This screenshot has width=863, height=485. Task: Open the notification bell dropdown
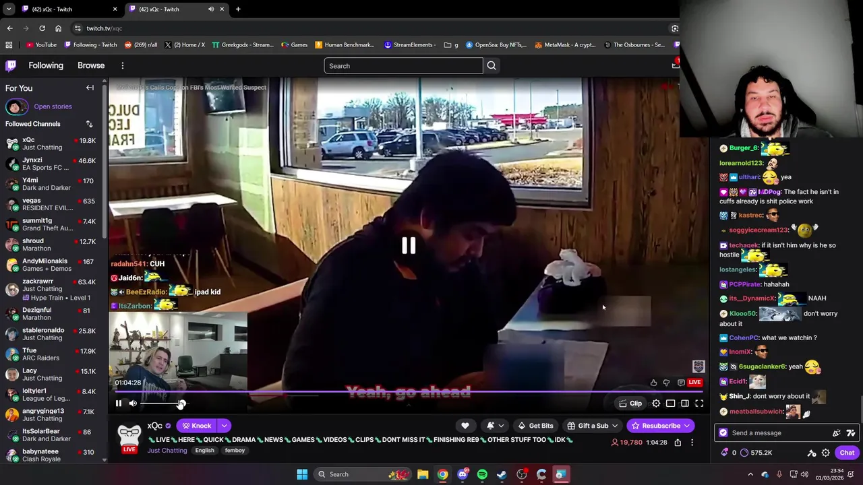pos(495,426)
